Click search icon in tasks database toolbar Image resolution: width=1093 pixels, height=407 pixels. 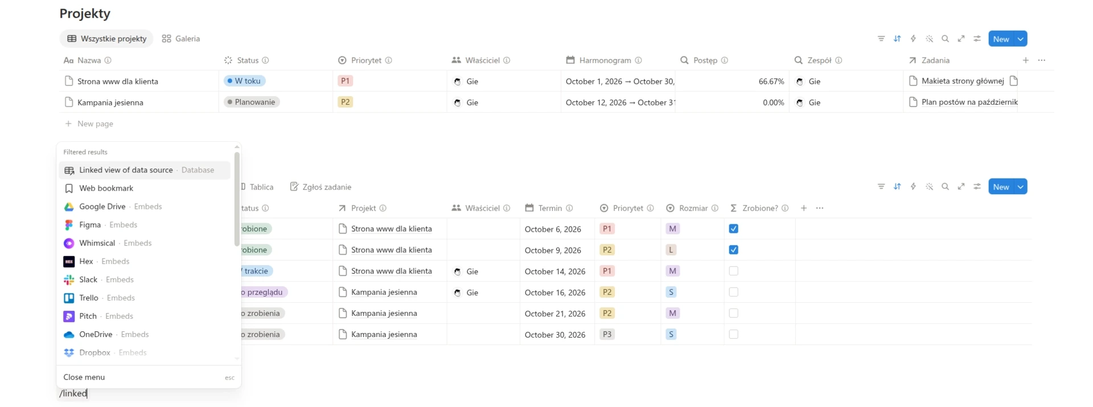click(945, 187)
